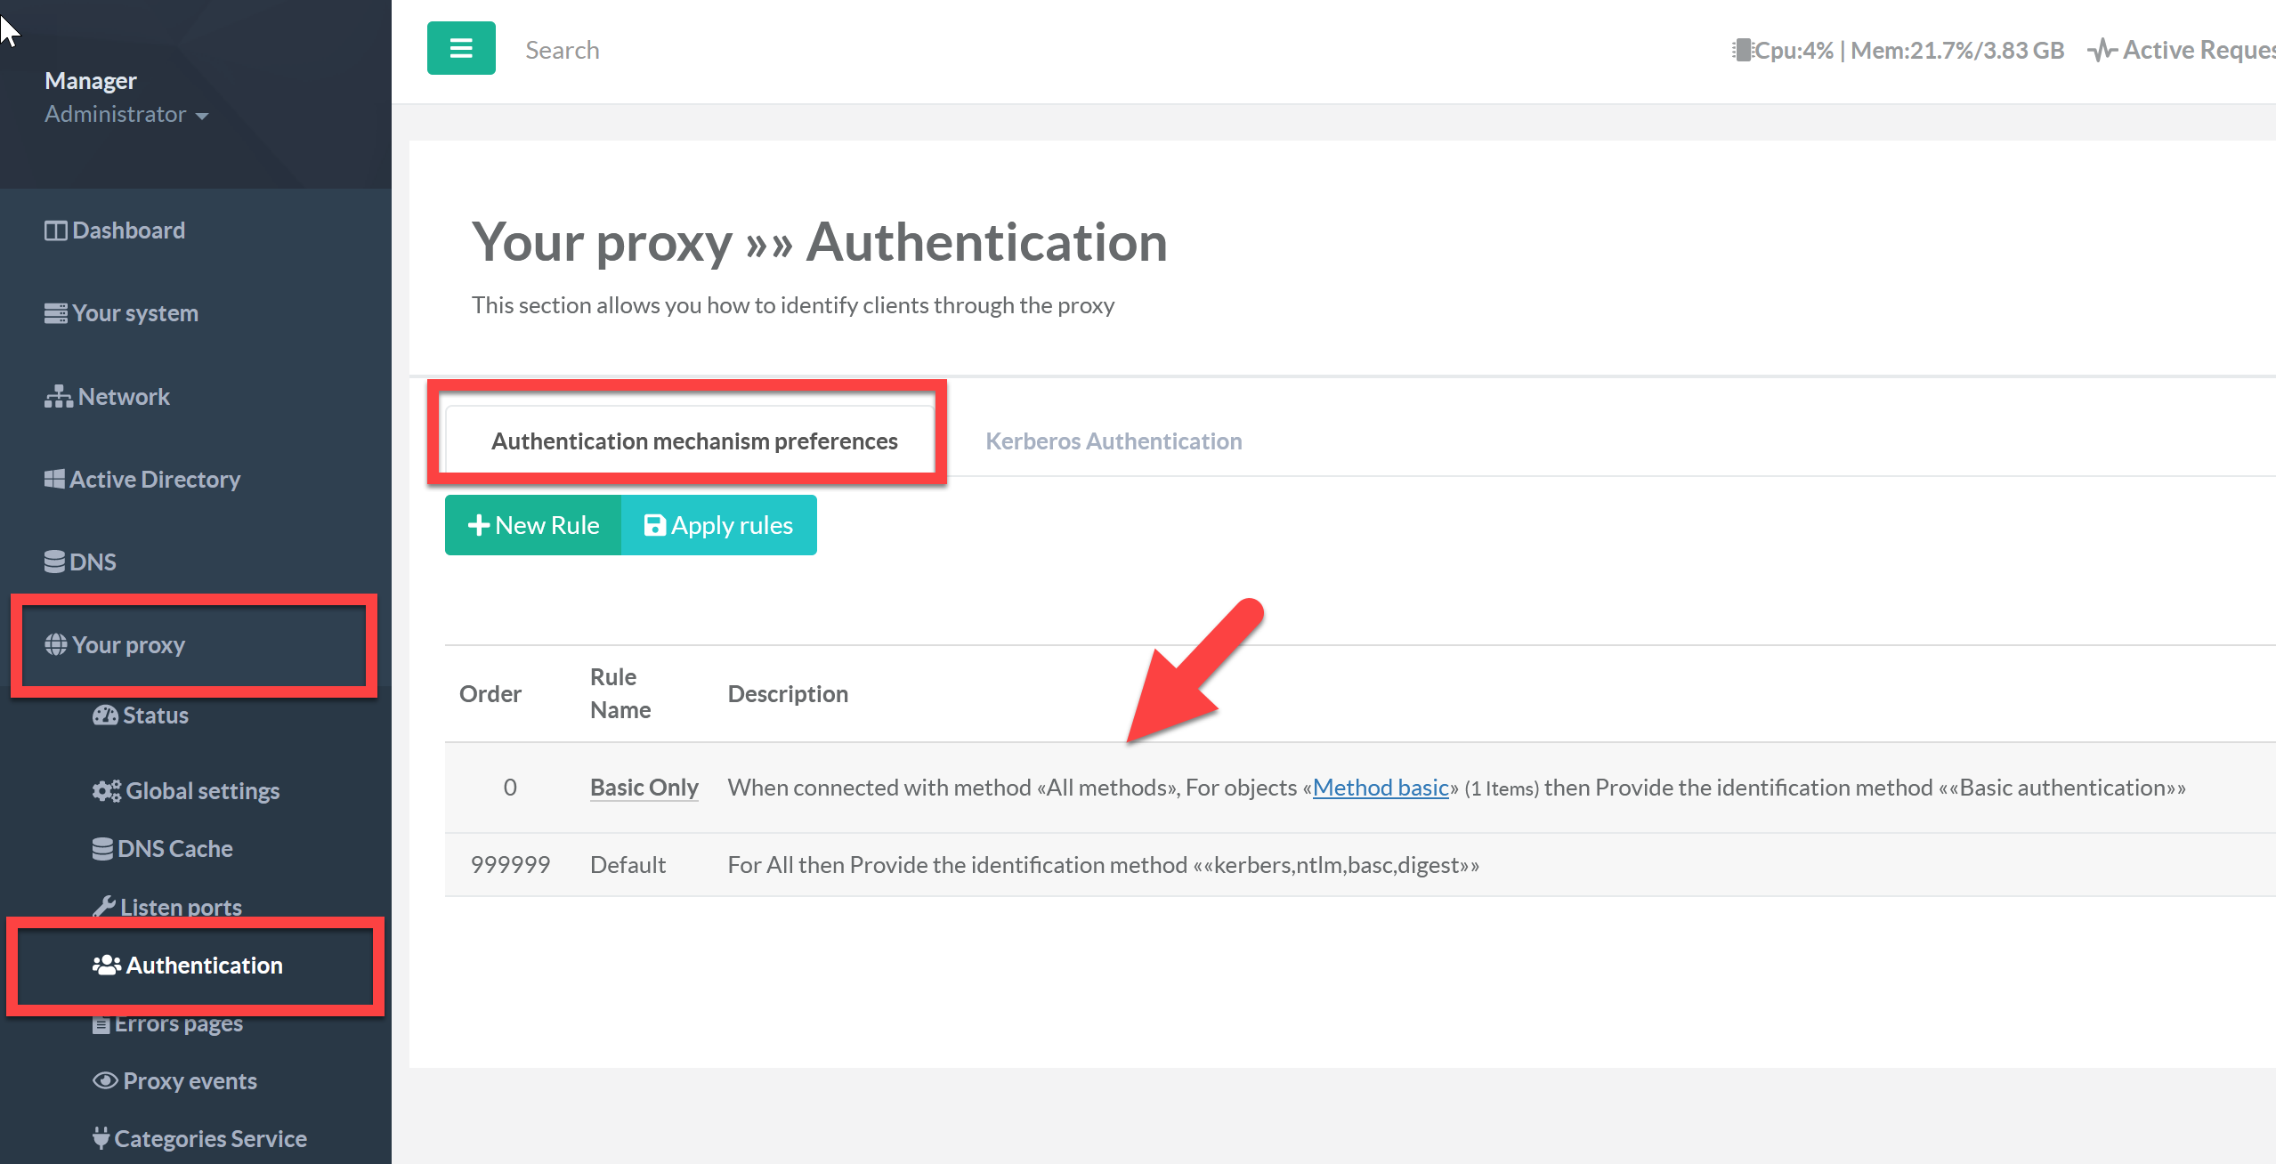Open the proxy Status submenu item
Viewport: 2276px width, 1164px height.
point(155,715)
